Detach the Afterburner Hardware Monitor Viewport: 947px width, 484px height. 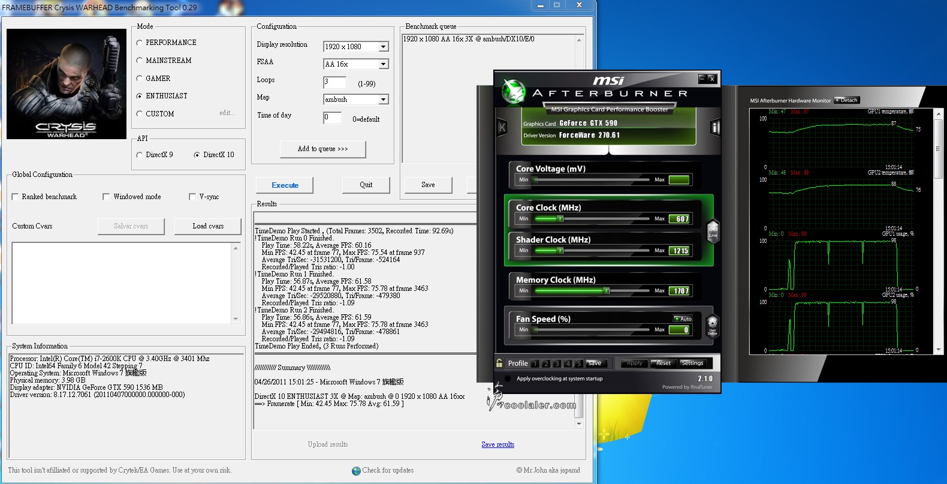pyautogui.click(x=847, y=100)
